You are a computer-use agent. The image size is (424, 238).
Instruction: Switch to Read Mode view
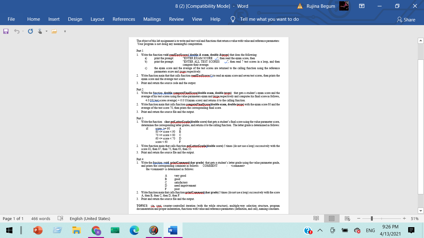pos(316,218)
